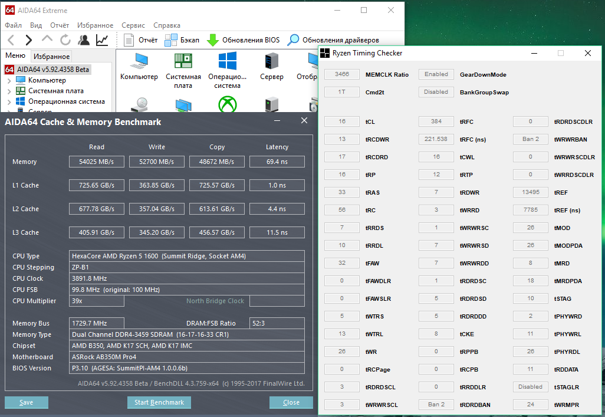The height and width of the screenshot is (417, 605).
Task: Click the Start Benchmark button
Action: click(159, 402)
